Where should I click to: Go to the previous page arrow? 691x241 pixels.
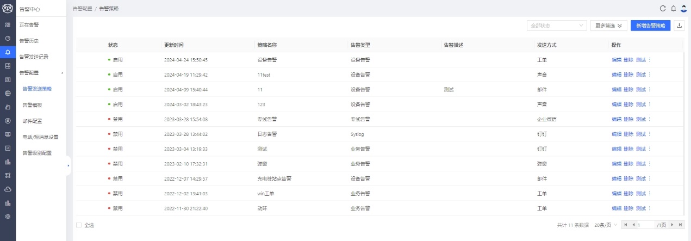coord(633,225)
